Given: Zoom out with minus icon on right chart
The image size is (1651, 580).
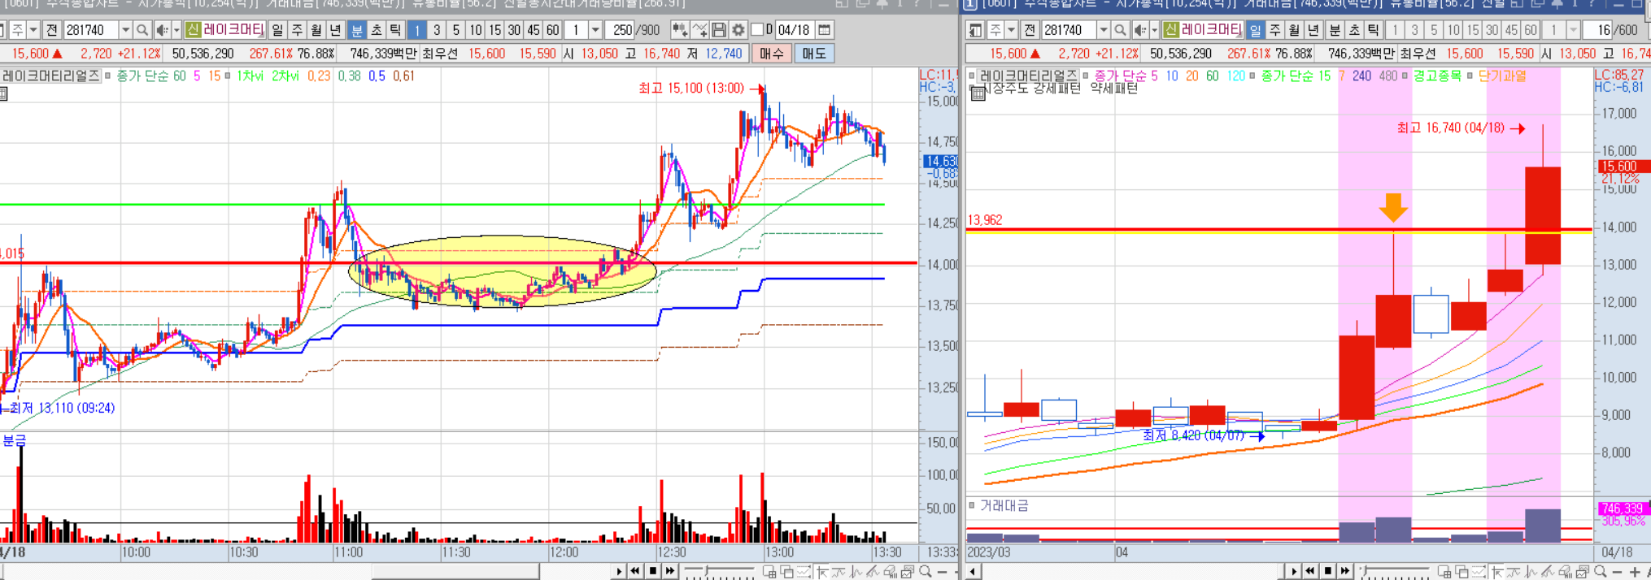Looking at the screenshot, I should [1617, 572].
